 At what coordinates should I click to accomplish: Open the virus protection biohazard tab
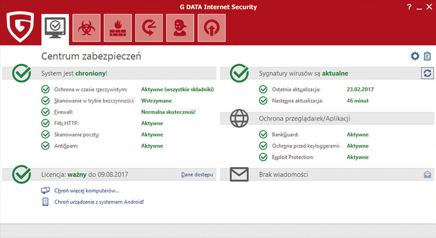point(86,28)
